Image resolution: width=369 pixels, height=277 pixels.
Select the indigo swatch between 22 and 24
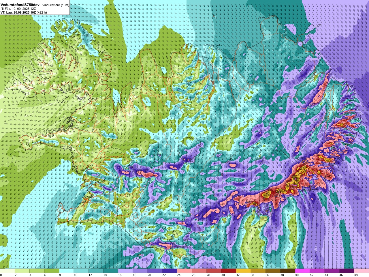click(x=170, y=271)
